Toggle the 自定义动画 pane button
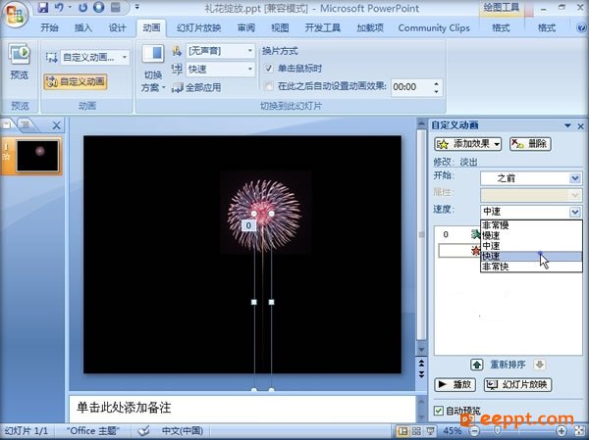The image size is (589, 440). point(76,81)
